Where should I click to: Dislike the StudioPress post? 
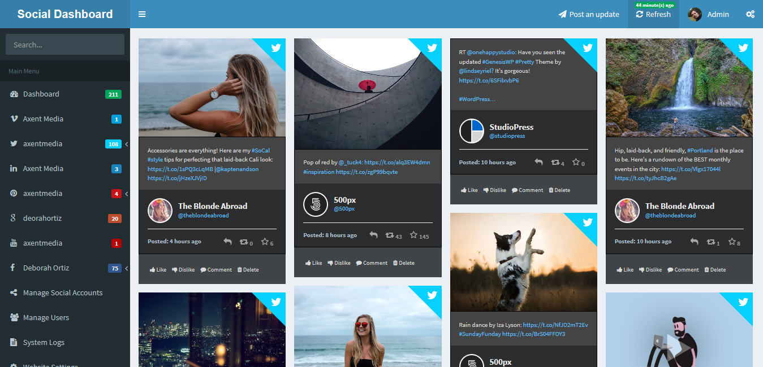(494, 190)
